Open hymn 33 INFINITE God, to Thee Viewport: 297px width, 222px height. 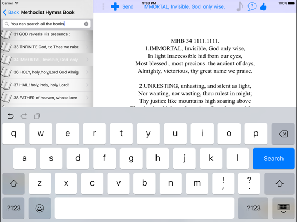click(46, 47)
